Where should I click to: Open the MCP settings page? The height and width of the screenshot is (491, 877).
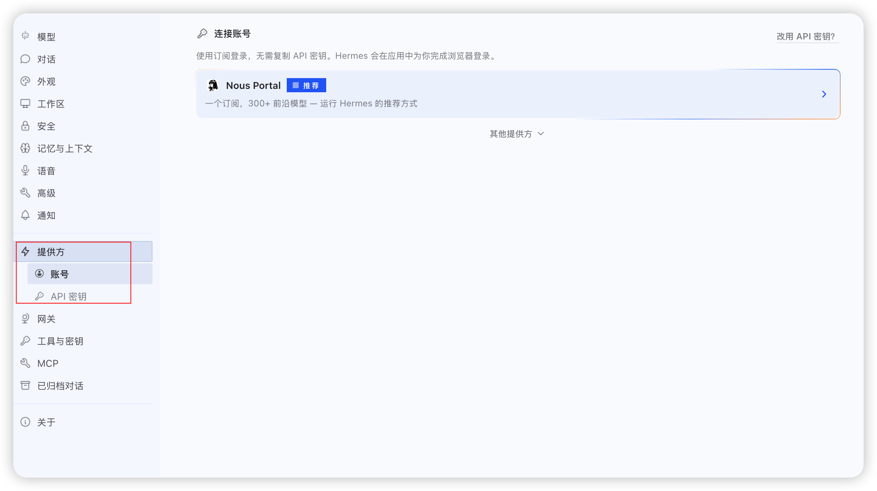[x=83, y=363]
